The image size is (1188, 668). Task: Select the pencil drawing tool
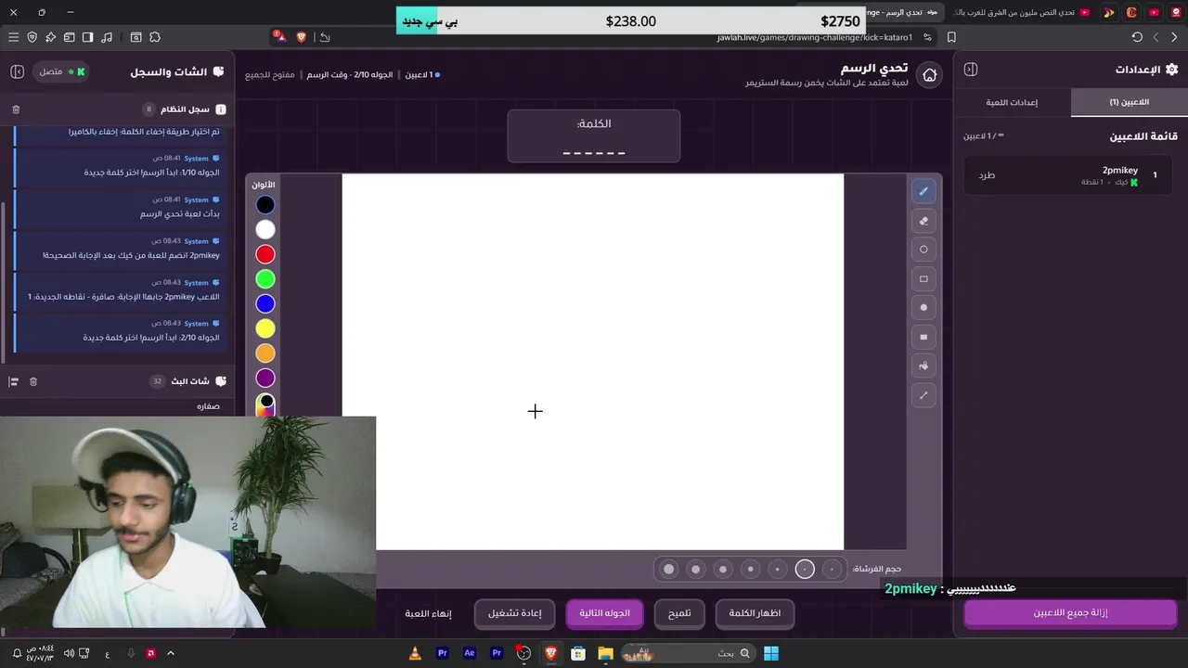point(923,191)
